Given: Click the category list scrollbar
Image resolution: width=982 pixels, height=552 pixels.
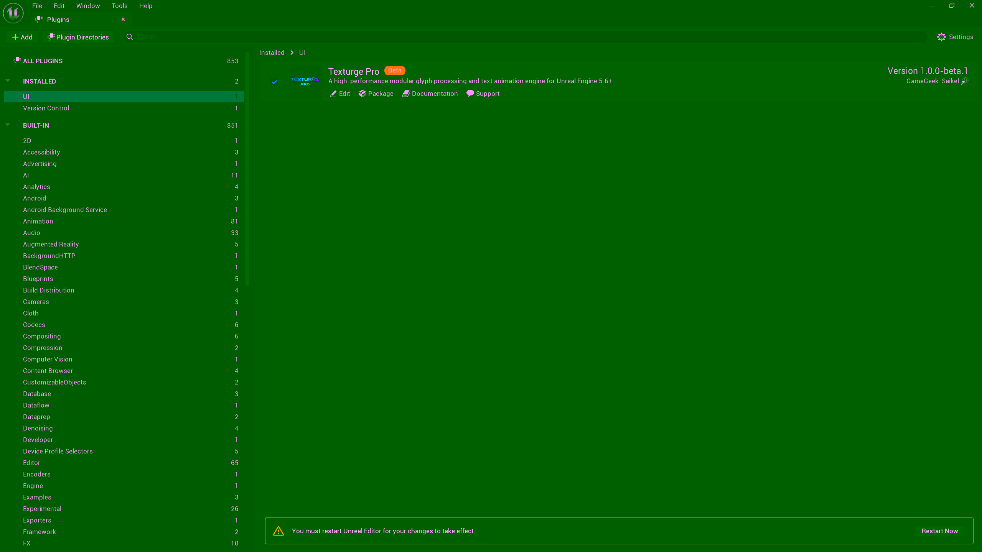Looking at the screenshot, I should point(247,169).
